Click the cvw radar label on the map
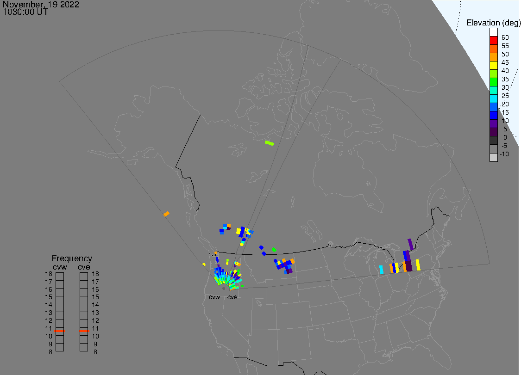The image size is (521, 375). tap(214, 297)
